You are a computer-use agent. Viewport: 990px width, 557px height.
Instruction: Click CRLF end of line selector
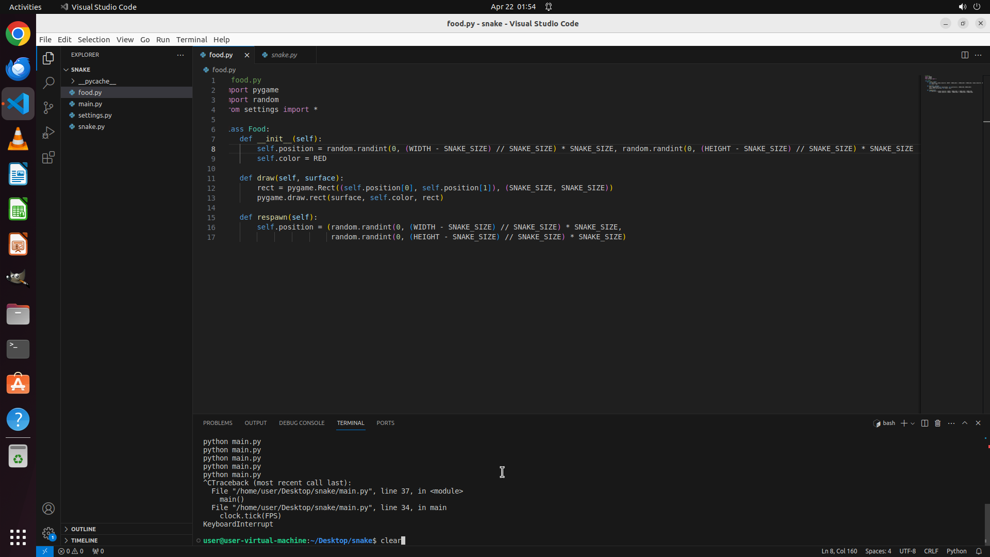pos(931,551)
